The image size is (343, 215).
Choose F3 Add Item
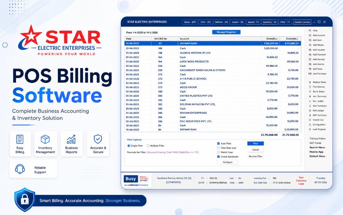[315, 40]
